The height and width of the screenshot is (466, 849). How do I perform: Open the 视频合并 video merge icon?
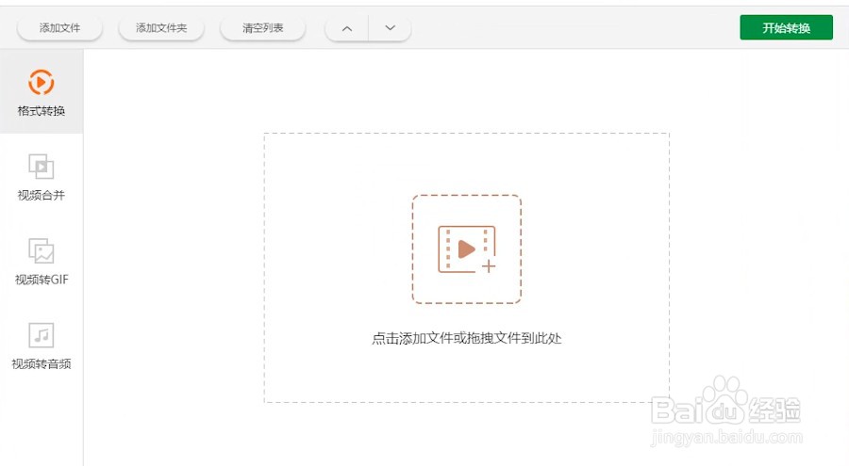pyautogui.click(x=42, y=167)
